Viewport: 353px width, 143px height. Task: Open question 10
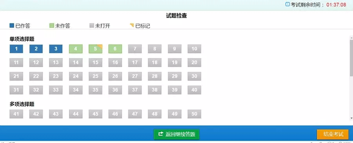click(x=194, y=49)
